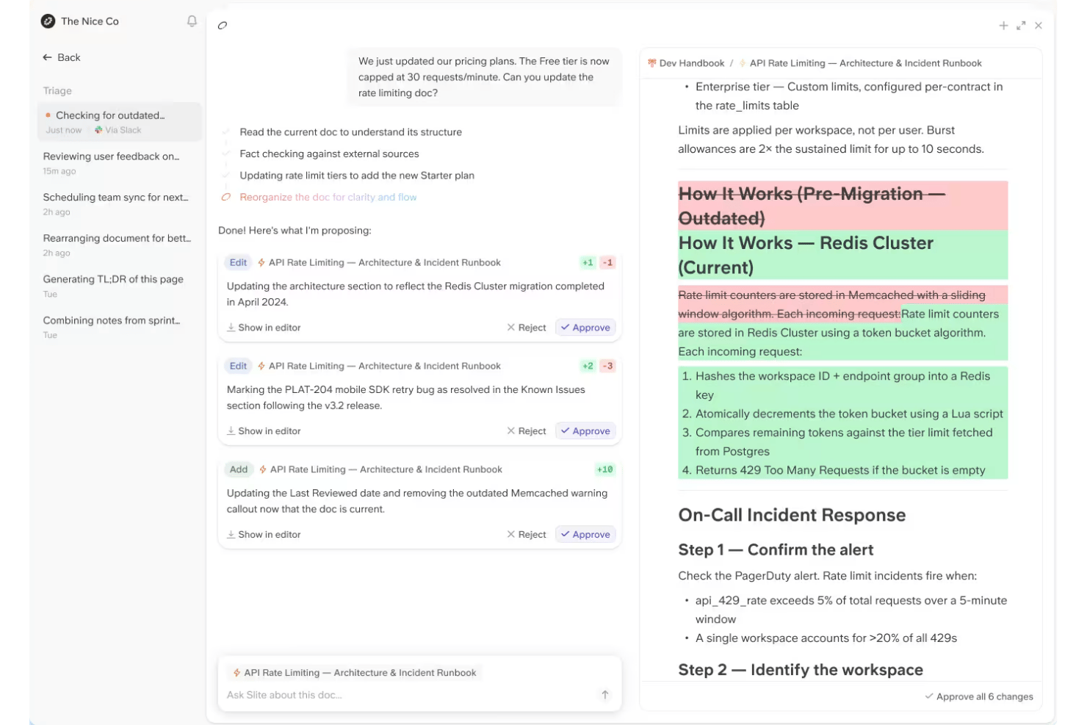Click the Add tag badge
This screenshot has width=1087, height=725.
click(x=239, y=469)
